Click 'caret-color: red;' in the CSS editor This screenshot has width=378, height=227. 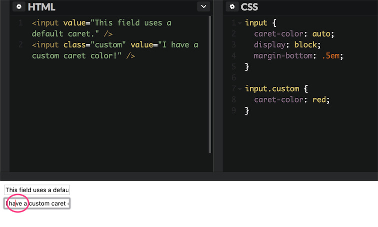click(292, 99)
